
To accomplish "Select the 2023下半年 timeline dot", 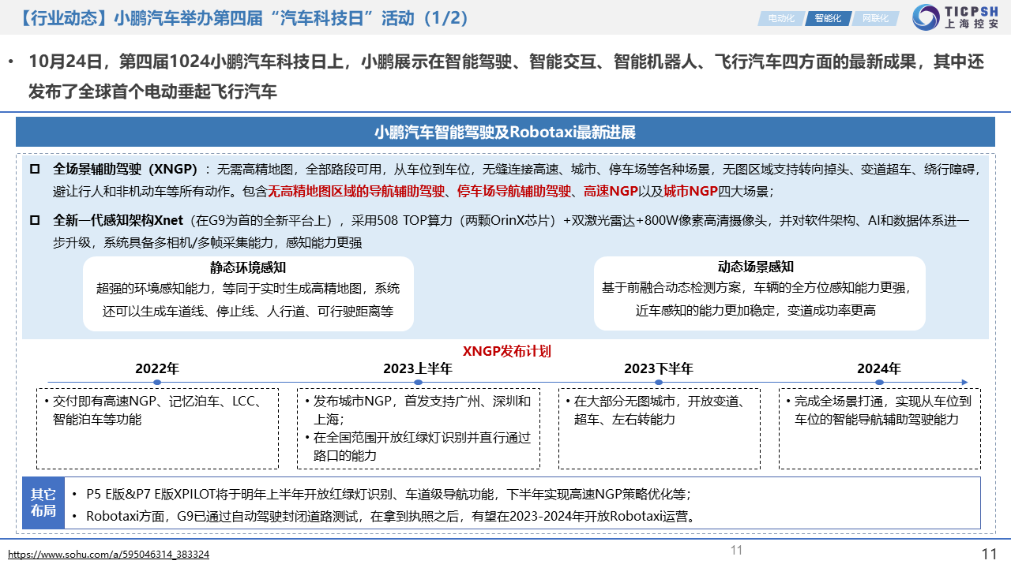I will [658, 383].
